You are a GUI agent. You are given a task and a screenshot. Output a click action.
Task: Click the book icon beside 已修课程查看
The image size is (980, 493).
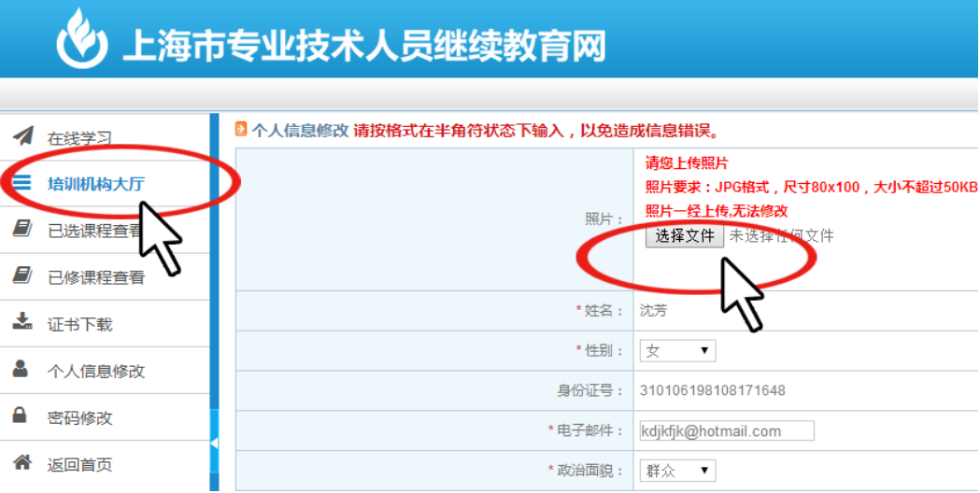pyautogui.click(x=22, y=275)
